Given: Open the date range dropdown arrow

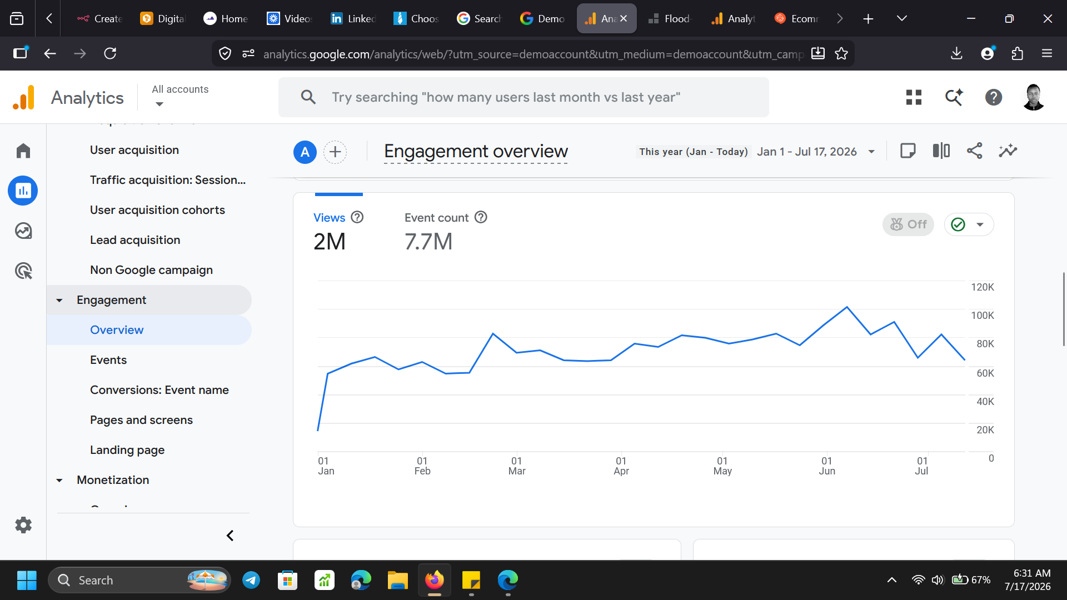Looking at the screenshot, I should click(x=871, y=152).
